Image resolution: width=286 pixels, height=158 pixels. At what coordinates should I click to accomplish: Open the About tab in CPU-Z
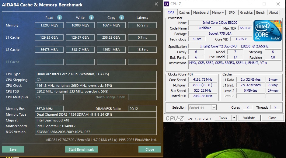274,12
